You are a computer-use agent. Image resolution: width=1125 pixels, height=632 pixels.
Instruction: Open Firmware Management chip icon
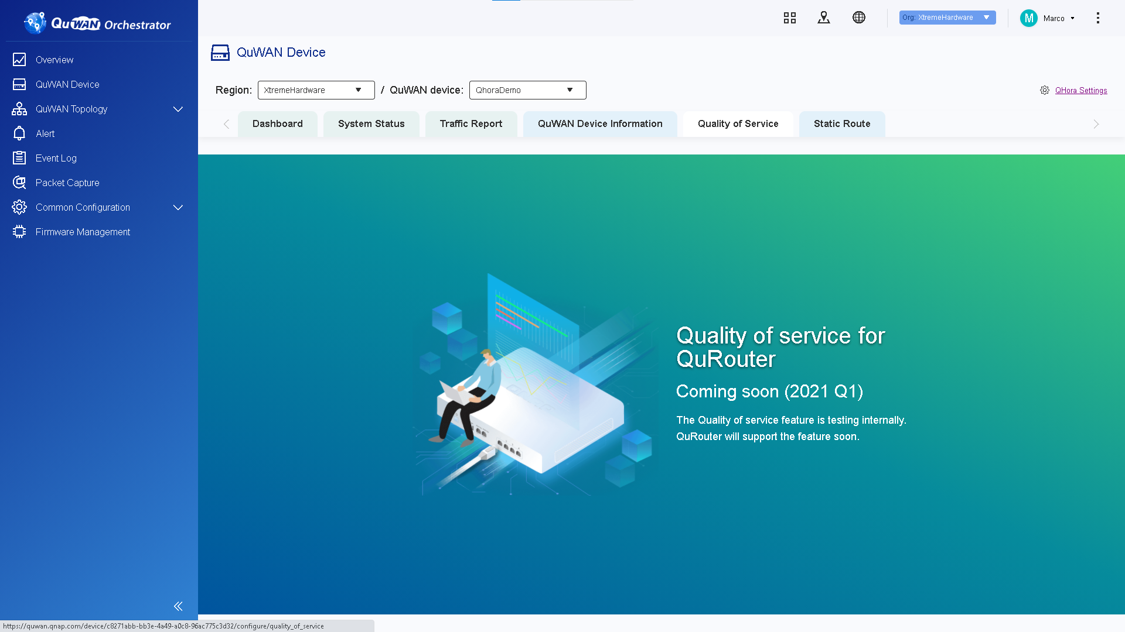19,232
